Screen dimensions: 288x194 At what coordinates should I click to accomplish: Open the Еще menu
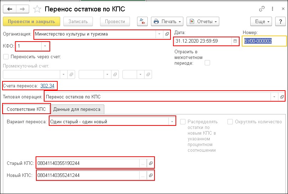[x=263, y=21]
